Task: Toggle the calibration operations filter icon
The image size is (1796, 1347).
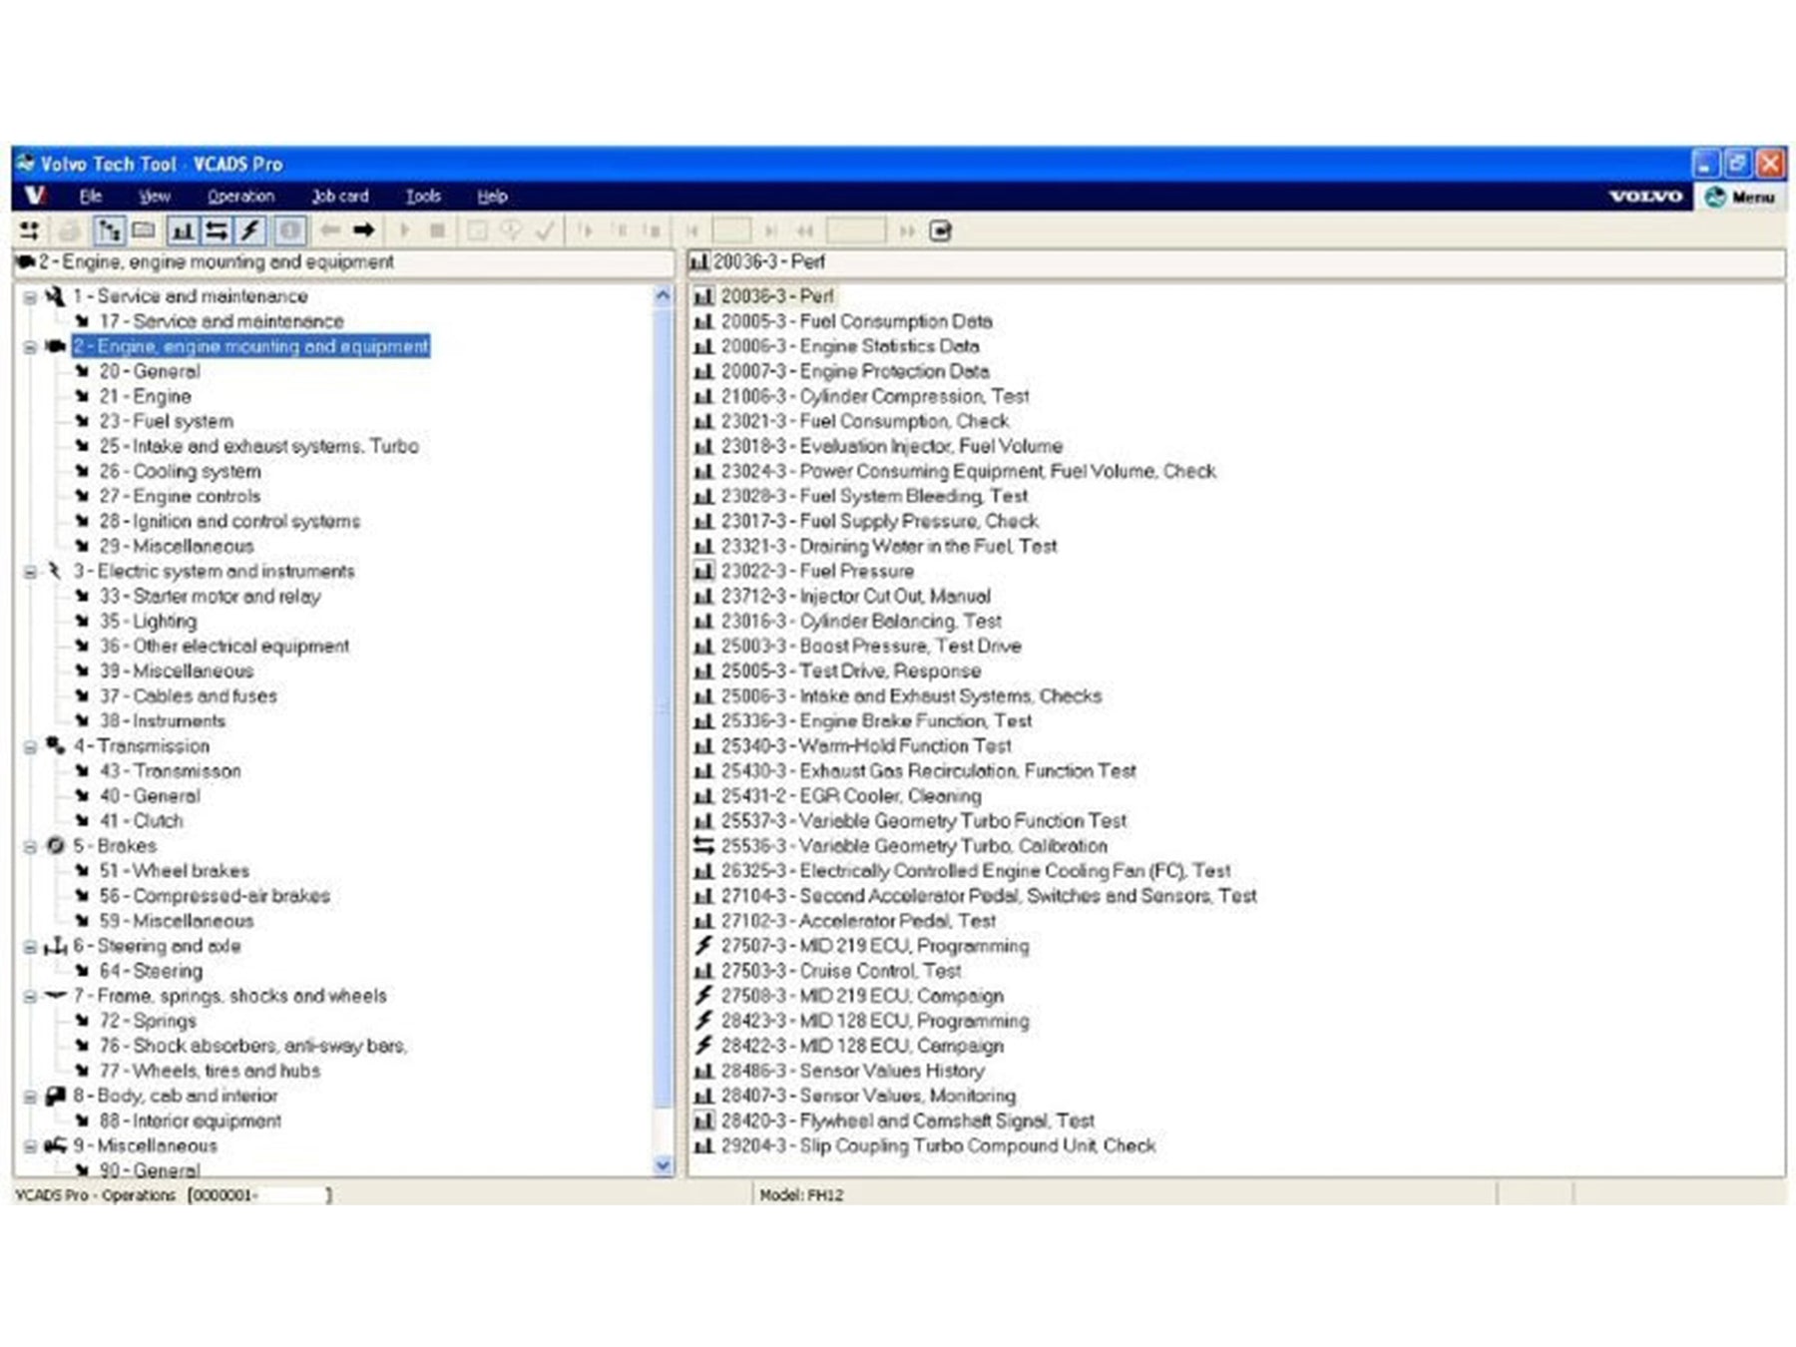Action: click(216, 231)
